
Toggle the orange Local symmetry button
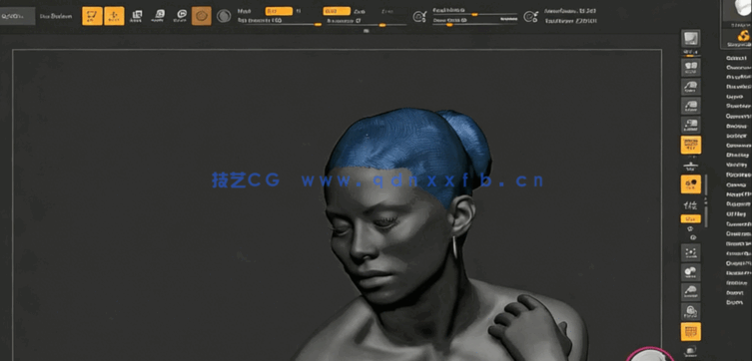tap(691, 183)
